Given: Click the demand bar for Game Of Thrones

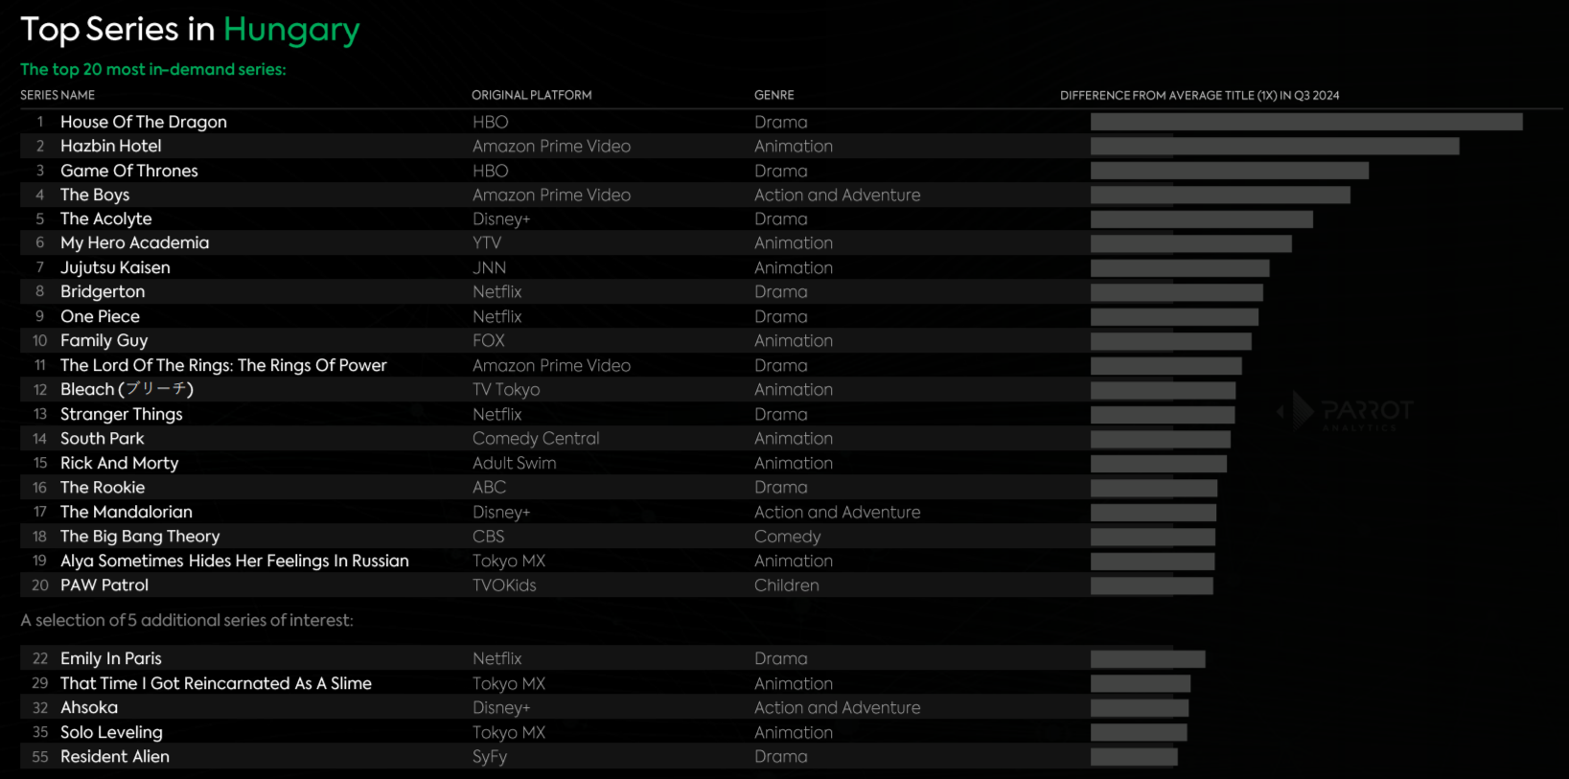Looking at the screenshot, I should 1230,171.
